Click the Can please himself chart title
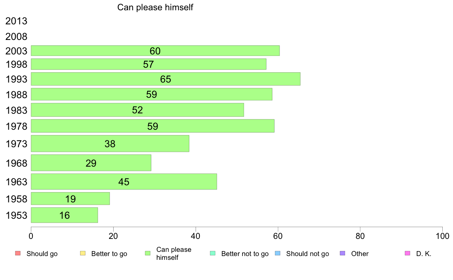This screenshot has width=453, height=280. click(x=155, y=7)
